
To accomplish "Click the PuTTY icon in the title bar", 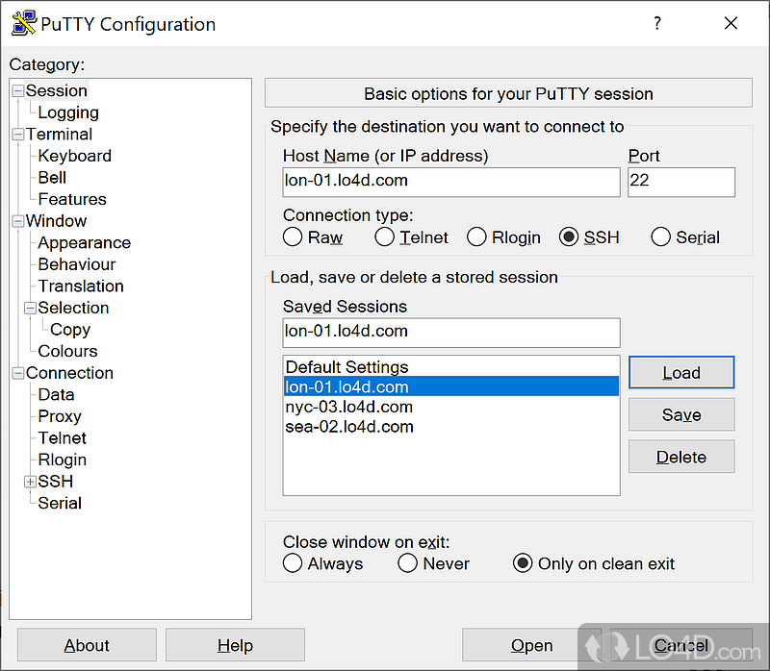I will [x=24, y=23].
